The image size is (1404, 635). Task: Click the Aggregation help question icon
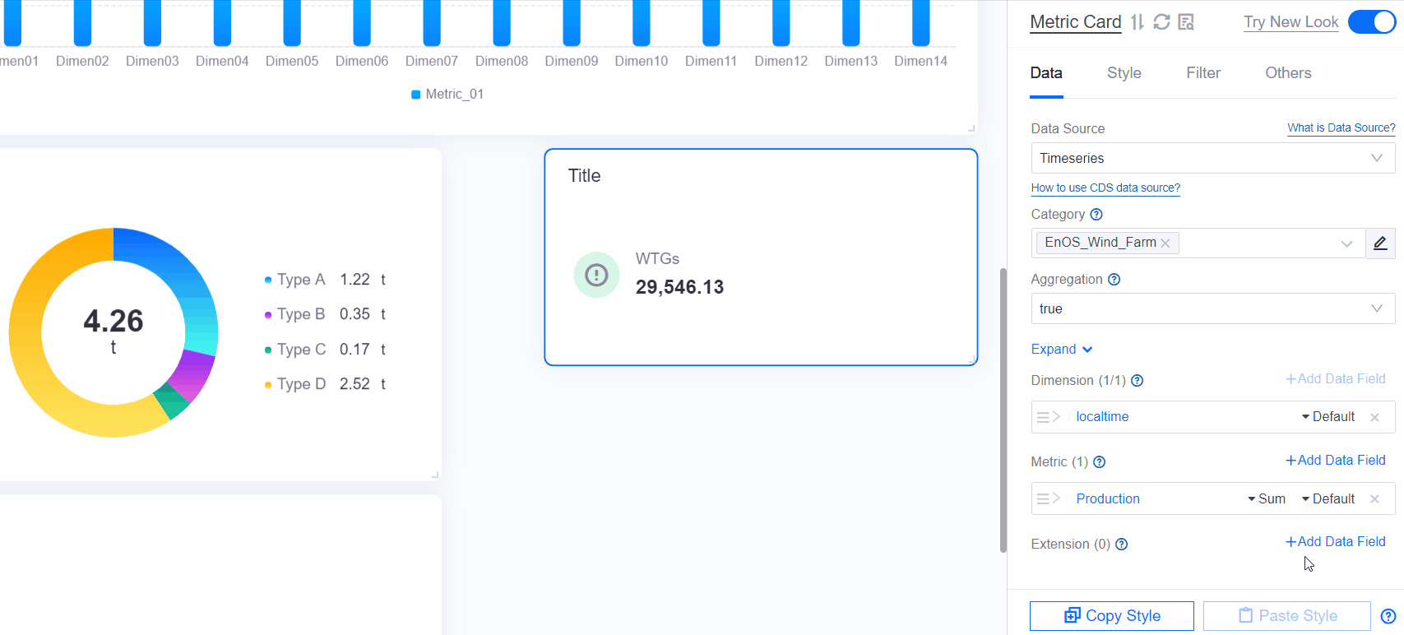(1114, 280)
